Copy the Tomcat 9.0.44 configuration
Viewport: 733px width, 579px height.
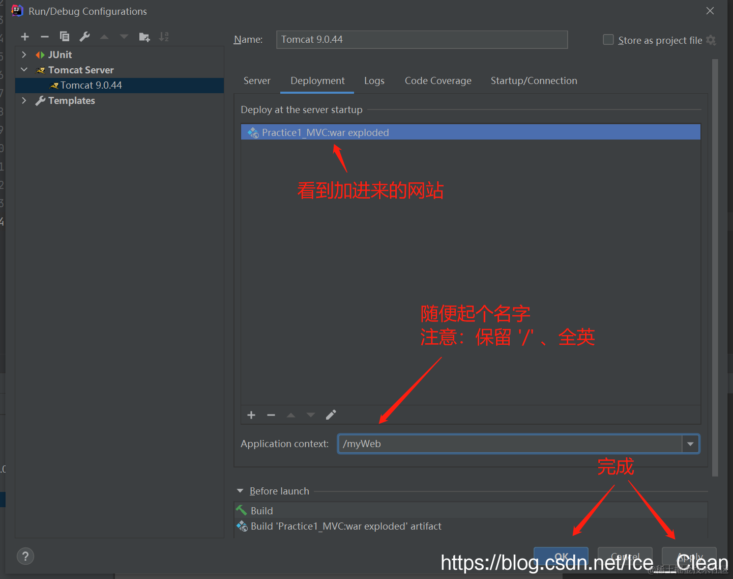click(x=64, y=36)
